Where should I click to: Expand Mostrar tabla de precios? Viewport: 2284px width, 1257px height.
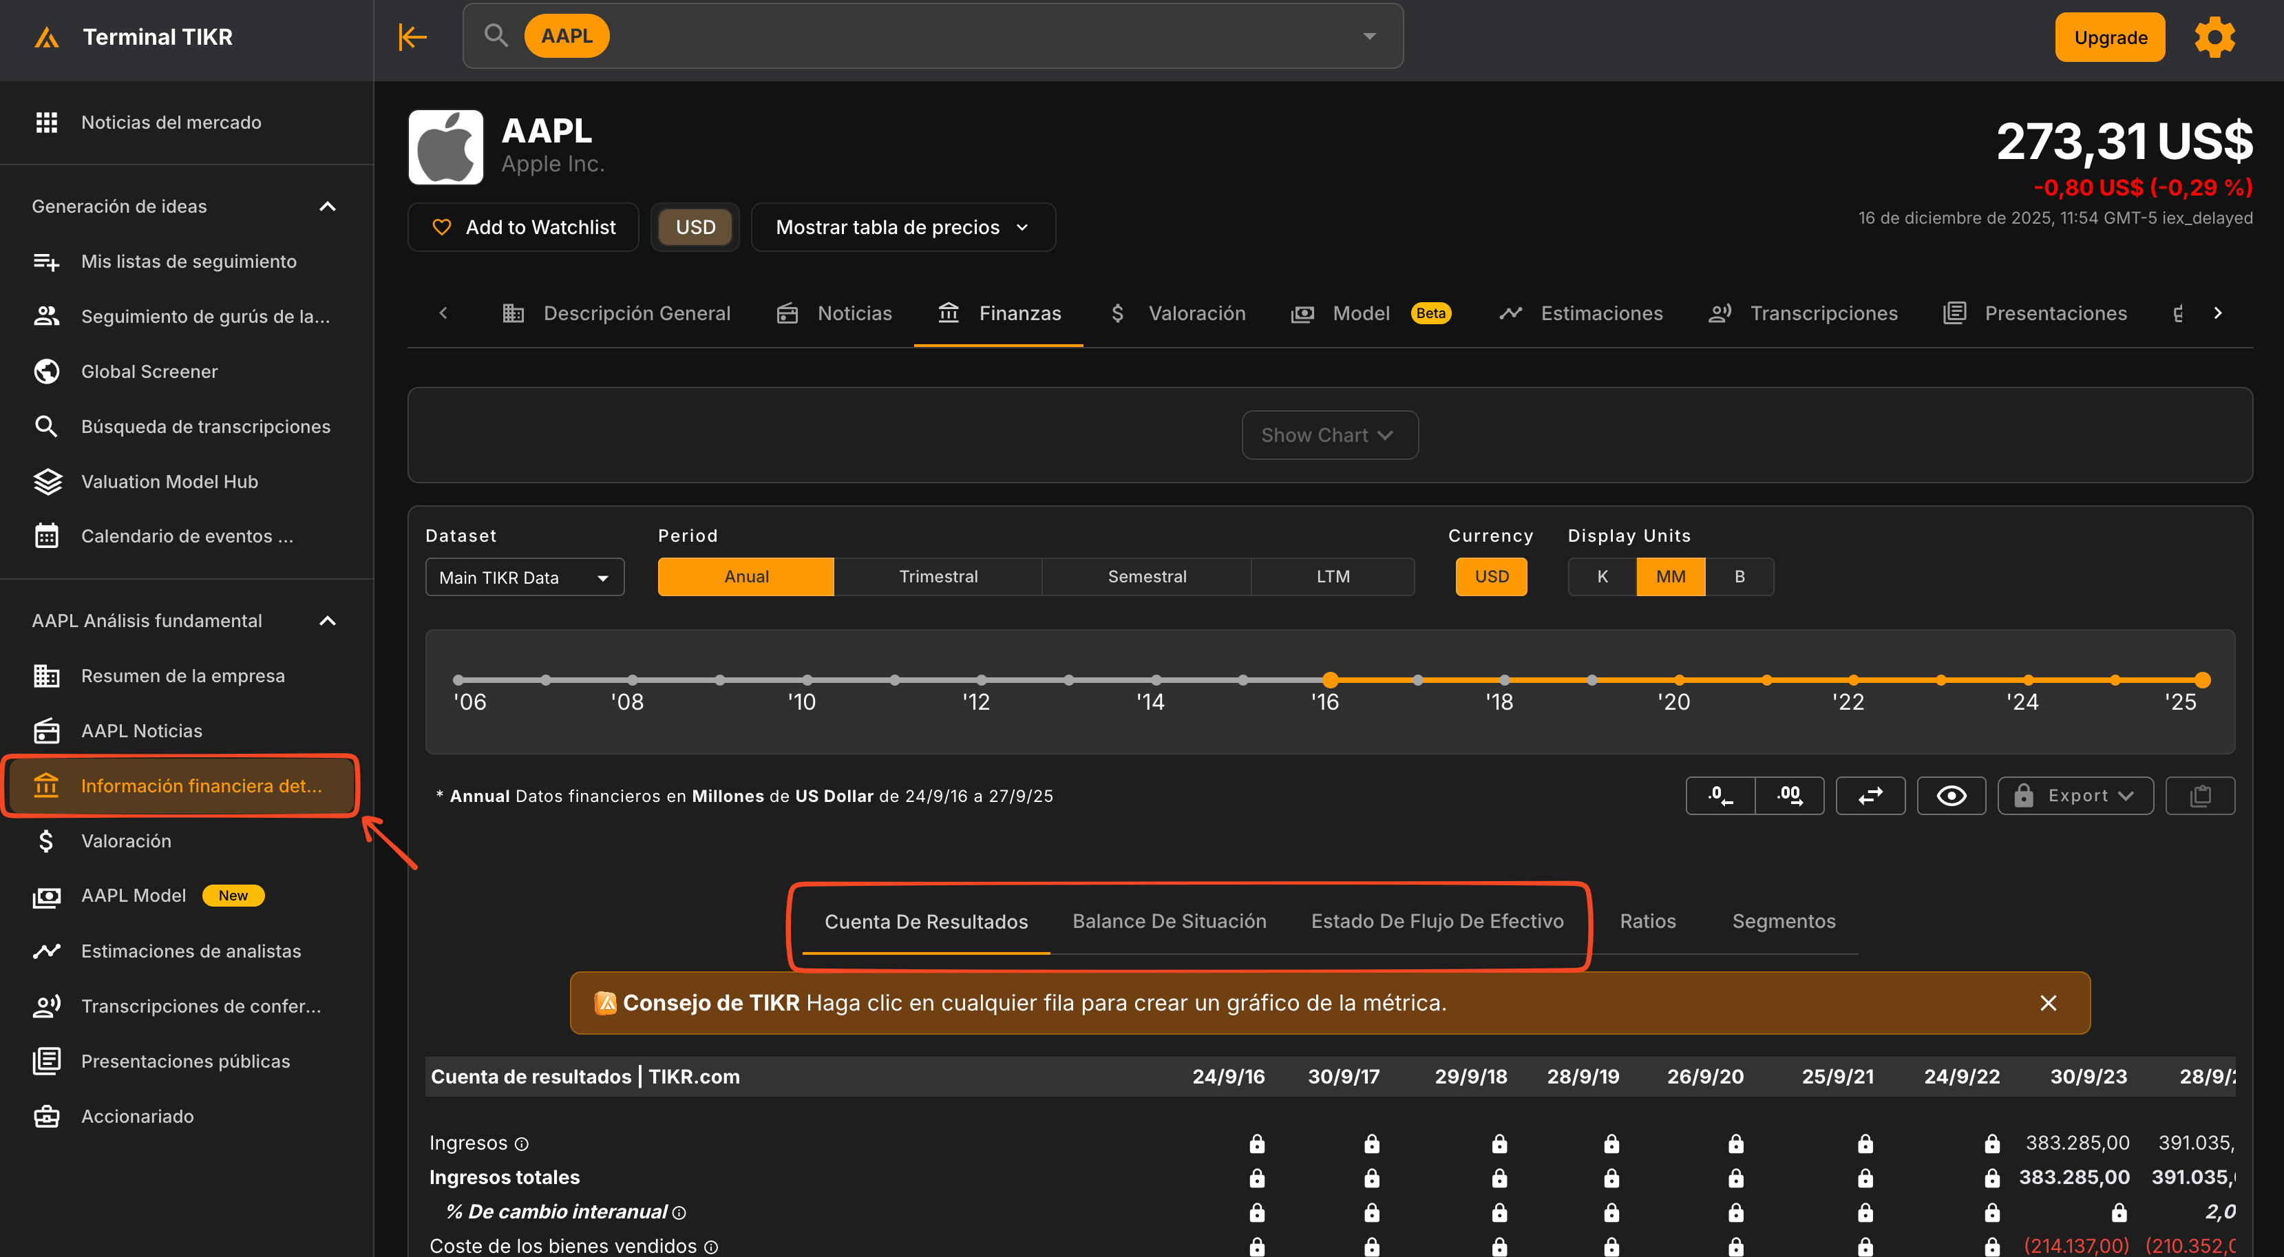(x=902, y=227)
